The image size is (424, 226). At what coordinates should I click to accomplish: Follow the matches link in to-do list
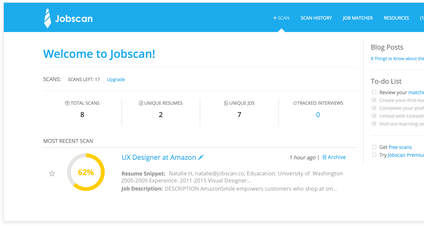pyautogui.click(x=416, y=92)
